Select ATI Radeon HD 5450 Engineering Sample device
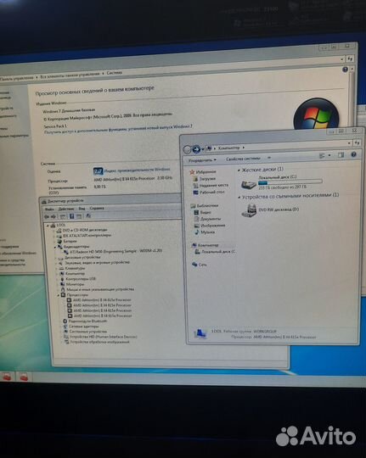 [x=116, y=251]
